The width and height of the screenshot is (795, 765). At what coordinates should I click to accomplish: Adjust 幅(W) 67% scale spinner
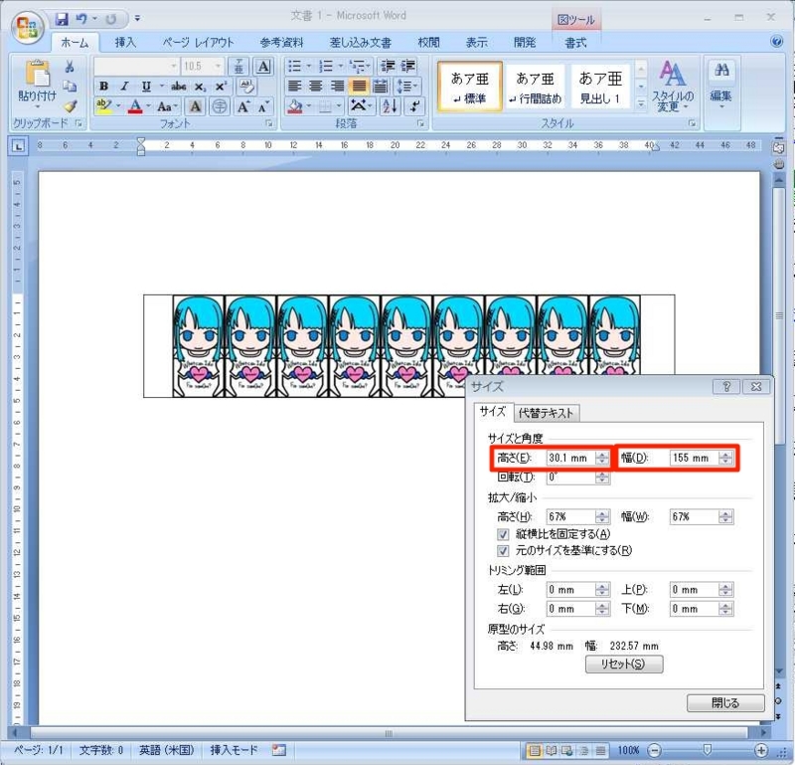[725, 516]
